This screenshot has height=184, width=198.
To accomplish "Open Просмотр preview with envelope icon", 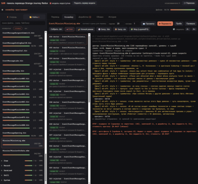I will pyautogui.click(x=148, y=24).
